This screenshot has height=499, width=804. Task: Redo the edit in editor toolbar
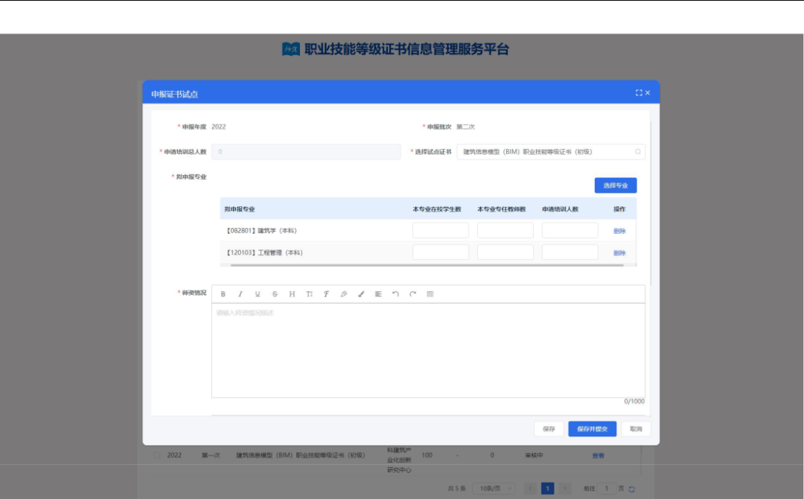pyautogui.click(x=412, y=294)
